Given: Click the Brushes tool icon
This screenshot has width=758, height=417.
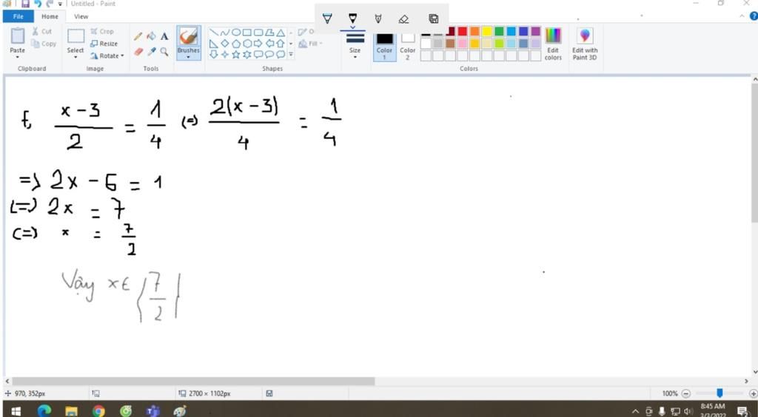Looking at the screenshot, I should [188, 36].
